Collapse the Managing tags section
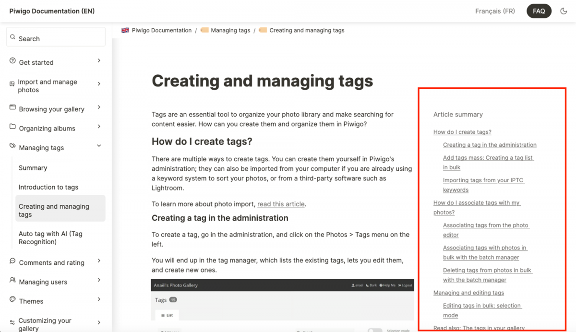This screenshot has height=332, width=576. pos(98,146)
